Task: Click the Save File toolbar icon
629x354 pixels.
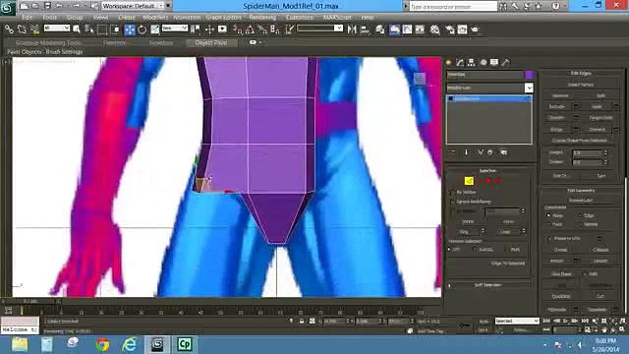Action: [x=47, y=6]
